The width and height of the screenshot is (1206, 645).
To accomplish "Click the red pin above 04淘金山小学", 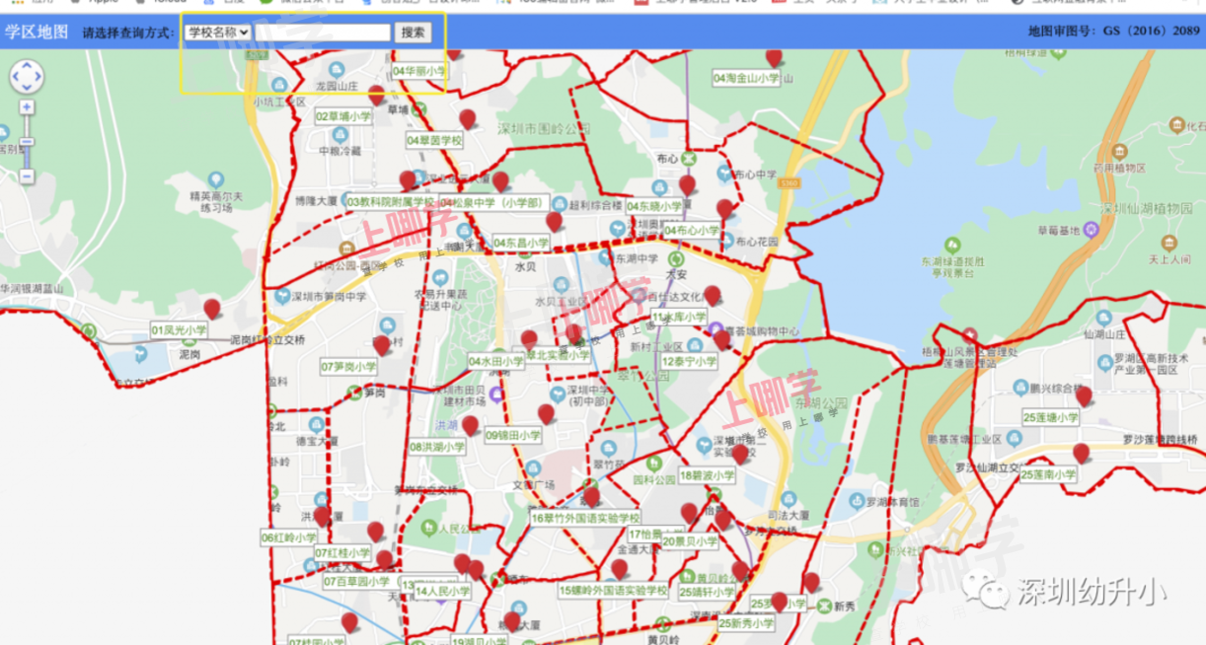I will (x=774, y=57).
